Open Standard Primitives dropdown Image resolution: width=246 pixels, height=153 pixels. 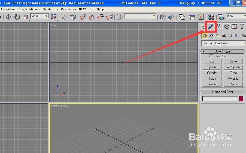(223, 43)
